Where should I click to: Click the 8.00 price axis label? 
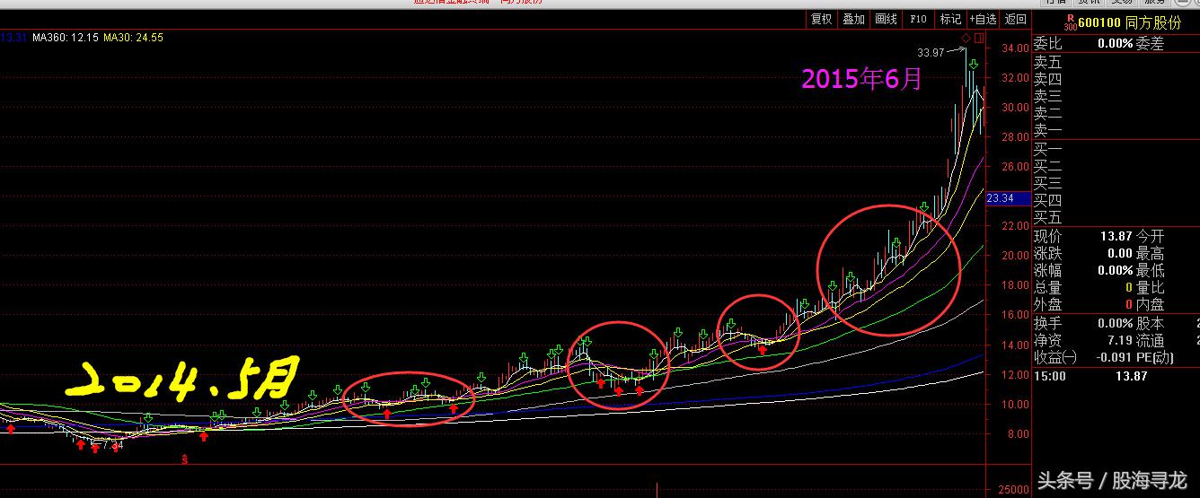click(x=1019, y=433)
